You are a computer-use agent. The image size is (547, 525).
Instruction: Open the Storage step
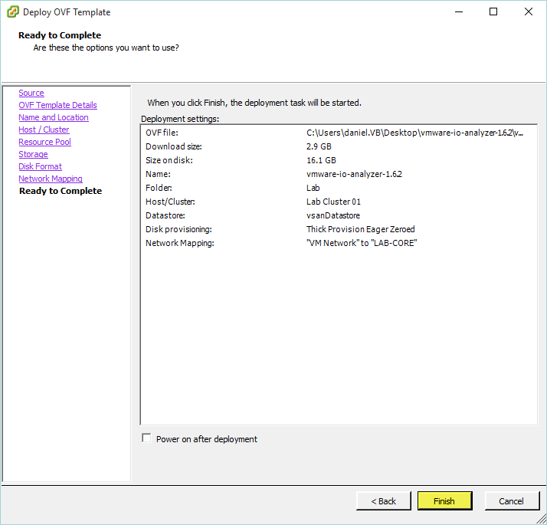coord(33,154)
